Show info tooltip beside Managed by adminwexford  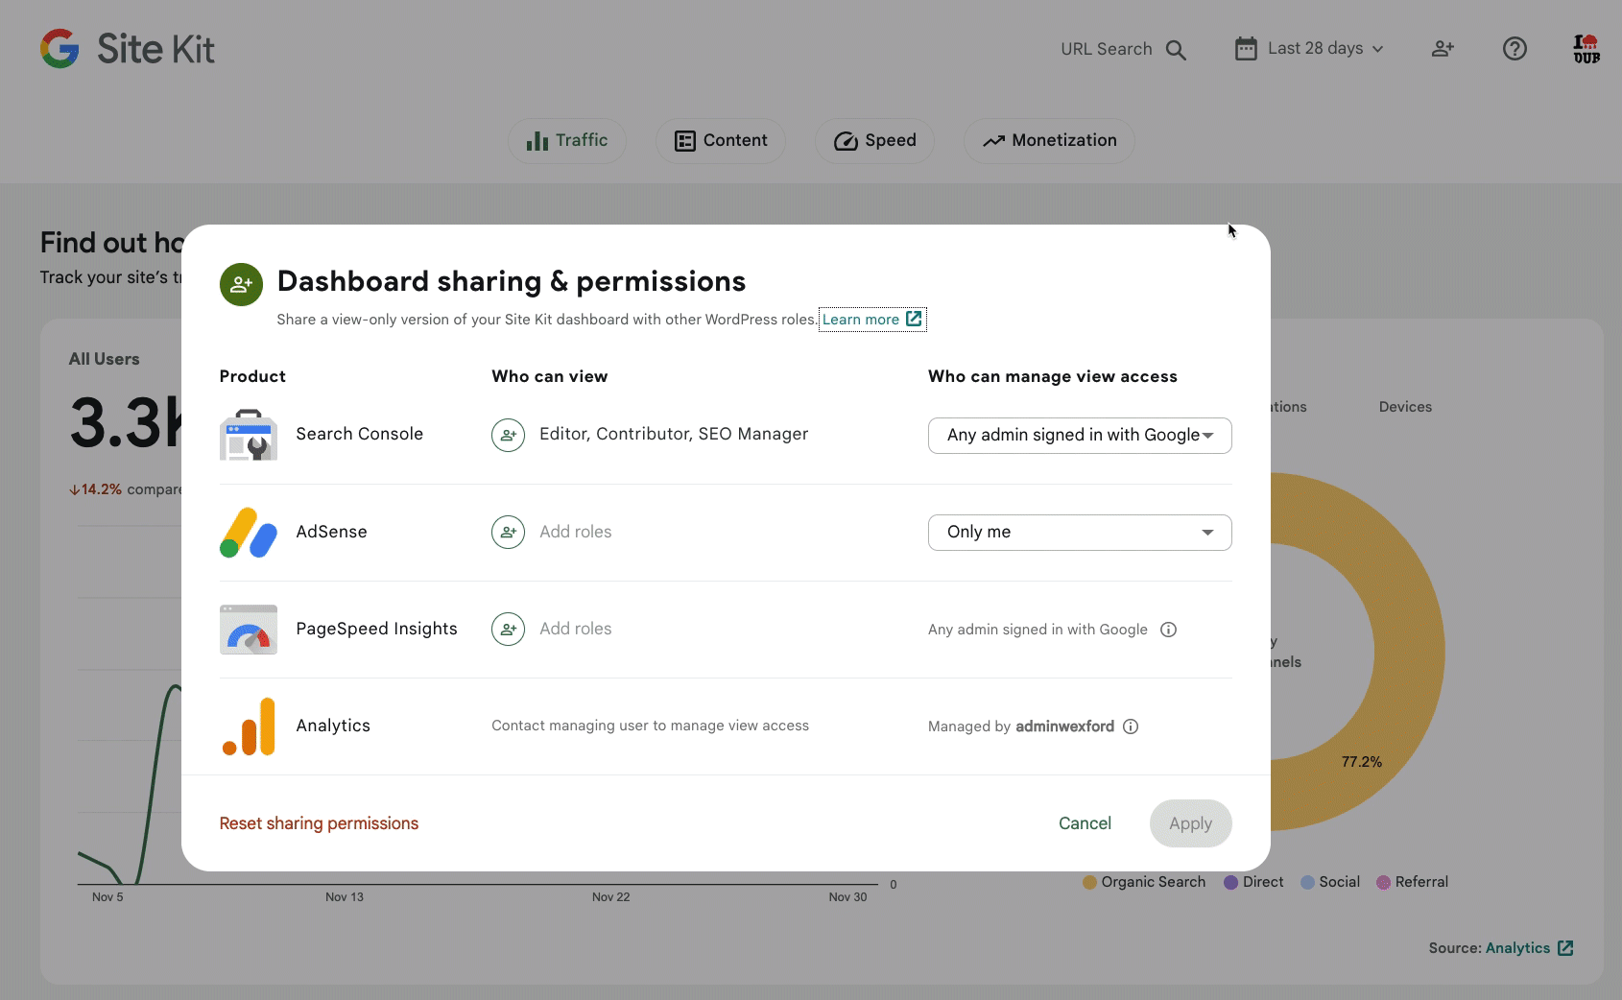[x=1131, y=726]
